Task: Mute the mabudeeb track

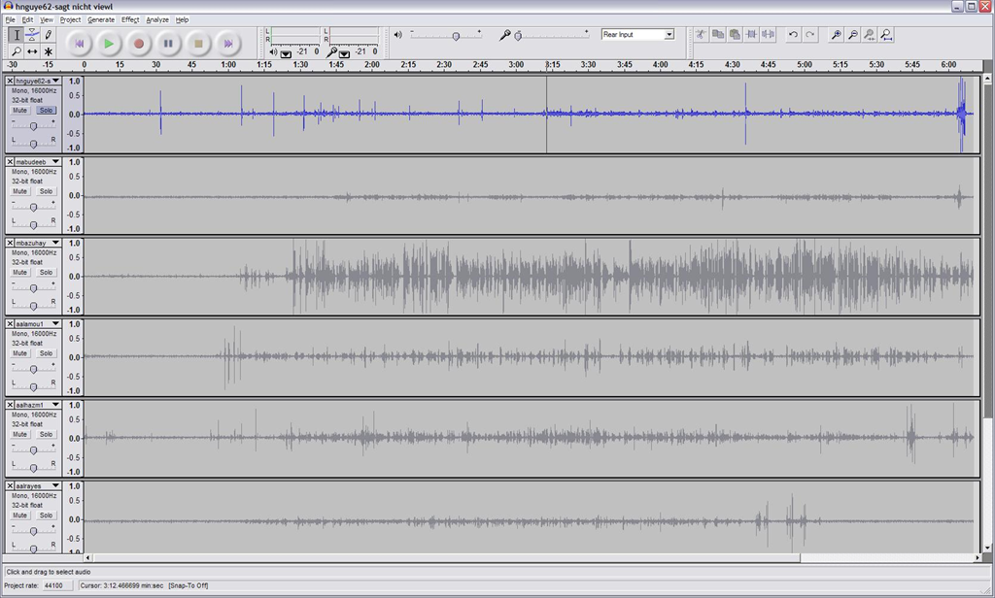Action: 19,191
